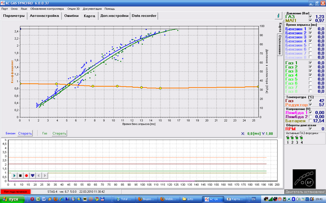
Task: Open the Data recorder tab
Action: [x=144, y=16]
